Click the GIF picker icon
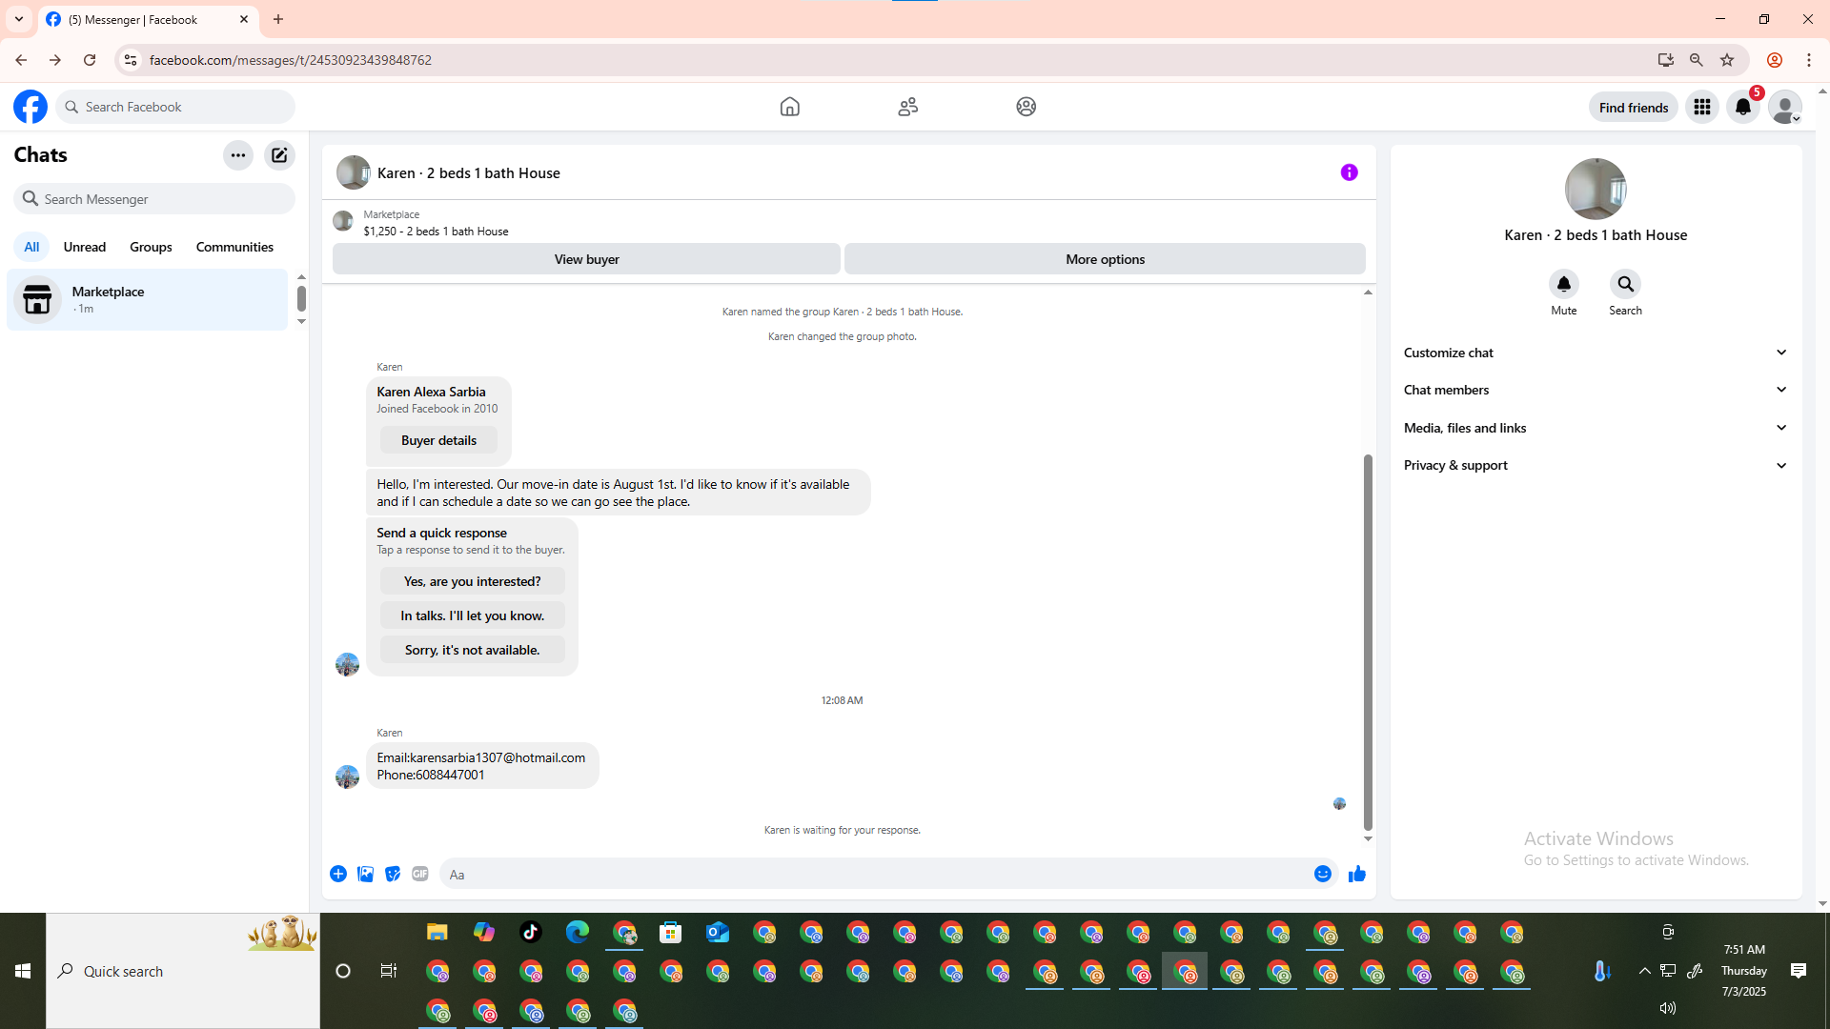 pyautogui.click(x=420, y=874)
